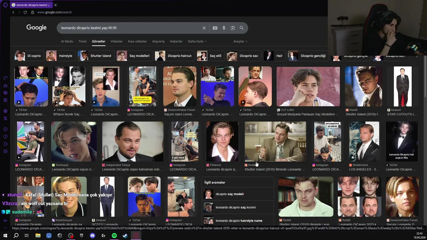The height and width of the screenshot is (240, 427).
Task: Switch to the AI Modu tab
Action: pyautogui.click(x=67, y=41)
